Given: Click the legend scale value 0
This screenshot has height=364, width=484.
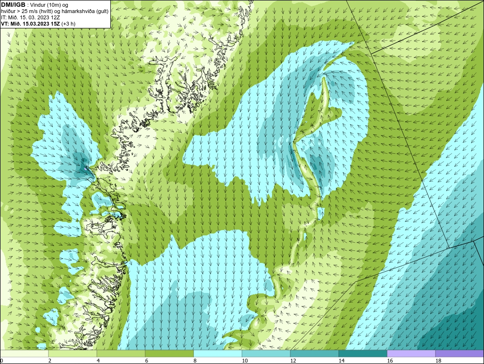Looking at the screenshot, I should 1,361.
